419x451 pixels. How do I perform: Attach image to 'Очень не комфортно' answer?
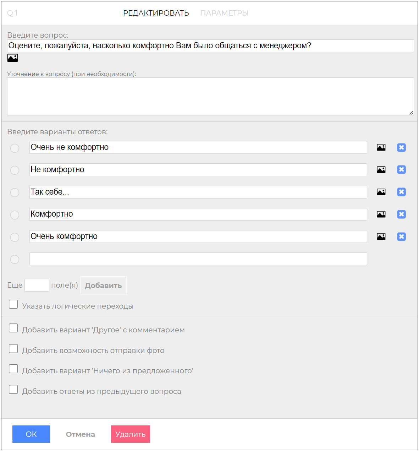(381, 147)
